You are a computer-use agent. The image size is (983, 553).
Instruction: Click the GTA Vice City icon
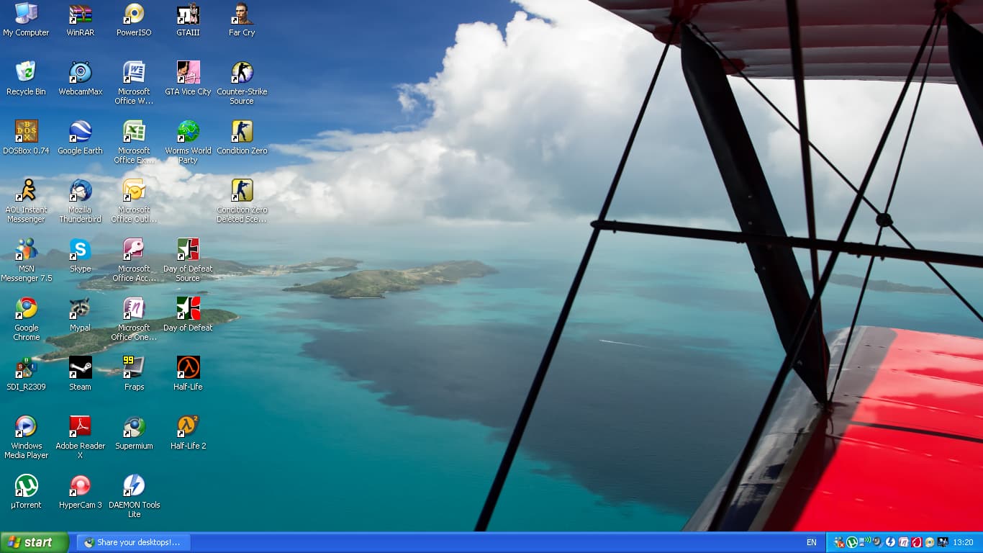point(188,73)
